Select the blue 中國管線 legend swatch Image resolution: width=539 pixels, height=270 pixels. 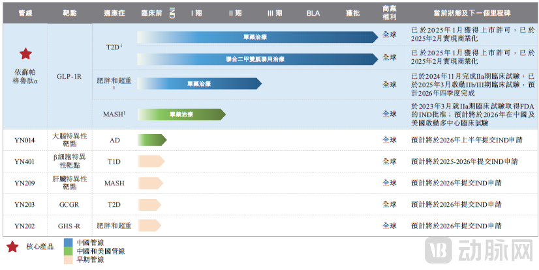point(68,242)
